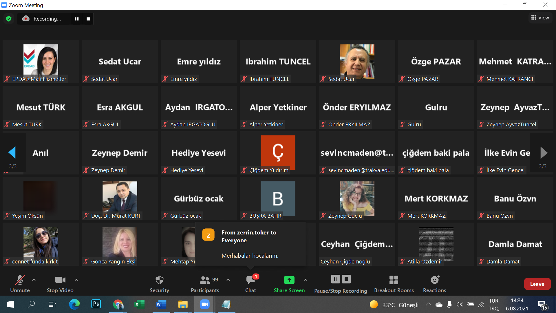Screen dimensions: 556x313
Task: Open the Participants panel
Action: coord(205,283)
